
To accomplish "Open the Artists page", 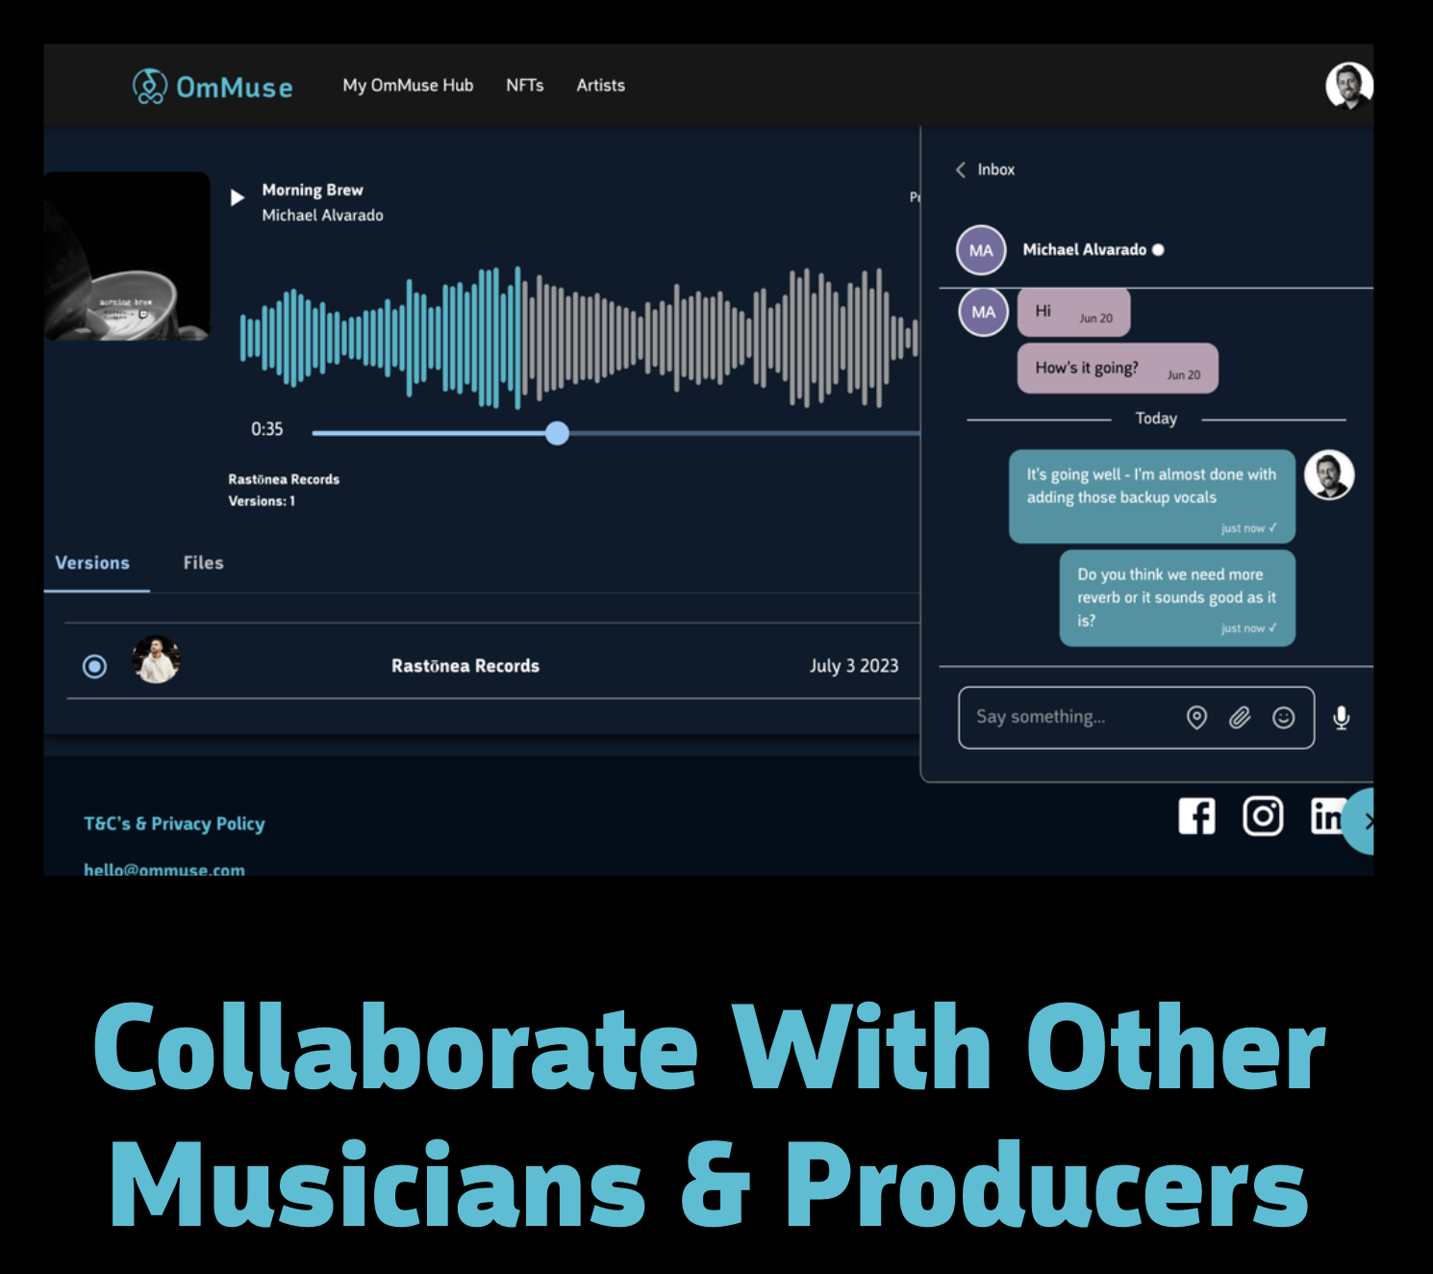I will (x=601, y=86).
